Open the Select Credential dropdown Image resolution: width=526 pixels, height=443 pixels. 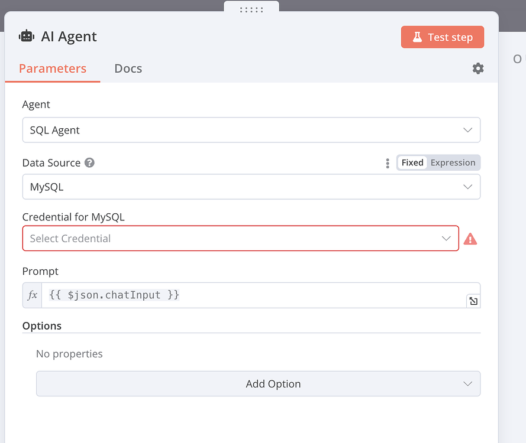coord(240,238)
